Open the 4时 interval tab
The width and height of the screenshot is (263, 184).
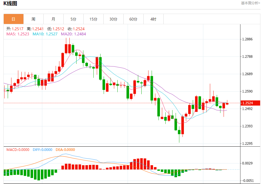click(x=153, y=19)
